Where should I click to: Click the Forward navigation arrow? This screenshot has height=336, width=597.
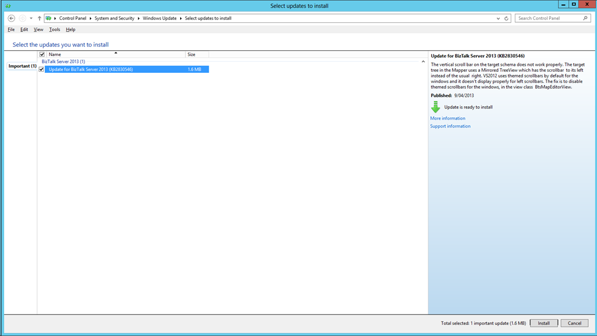click(x=23, y=18)
